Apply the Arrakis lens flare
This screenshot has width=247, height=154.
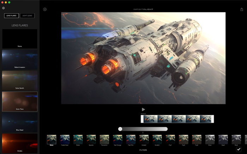pyautogui.click(x=20, y=143)
